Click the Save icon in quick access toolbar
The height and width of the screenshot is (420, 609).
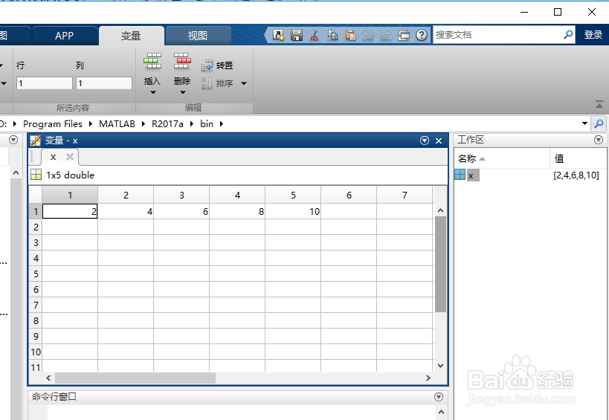click(x=297, y=35)
